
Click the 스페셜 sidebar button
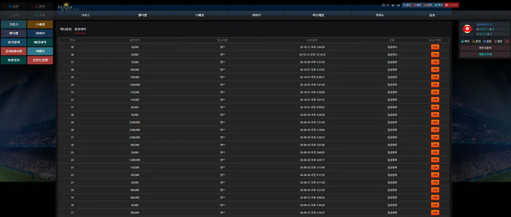pos(40,24)
